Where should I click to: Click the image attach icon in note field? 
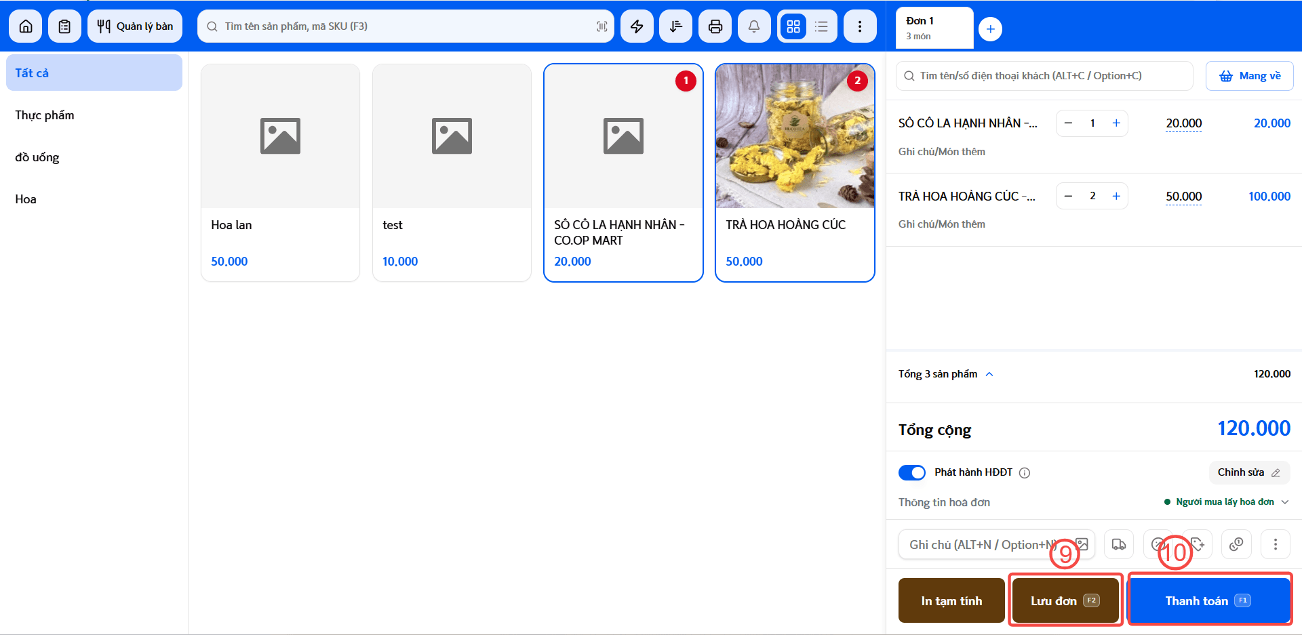(x=1082, y=544)
